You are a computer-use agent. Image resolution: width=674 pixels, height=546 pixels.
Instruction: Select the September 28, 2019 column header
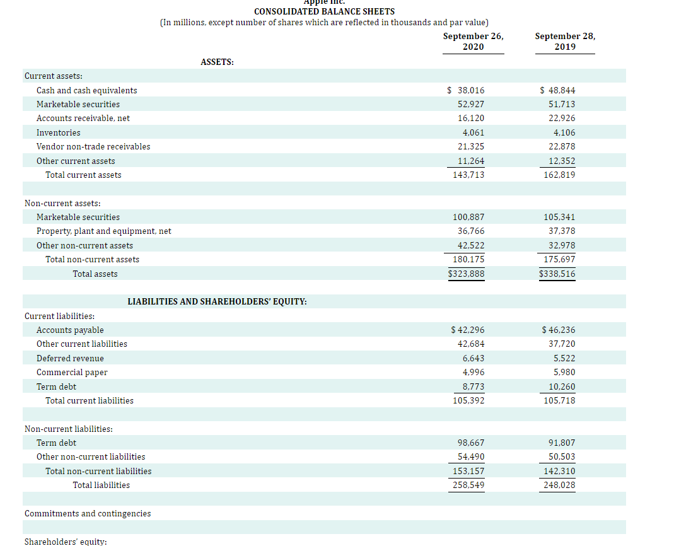click(564, 41)
